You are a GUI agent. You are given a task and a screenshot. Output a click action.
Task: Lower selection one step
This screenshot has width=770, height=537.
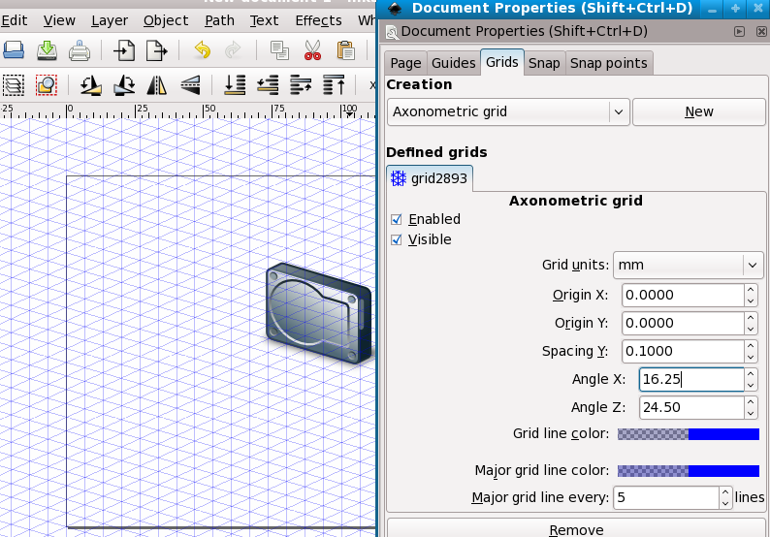(x=268, y=85)
